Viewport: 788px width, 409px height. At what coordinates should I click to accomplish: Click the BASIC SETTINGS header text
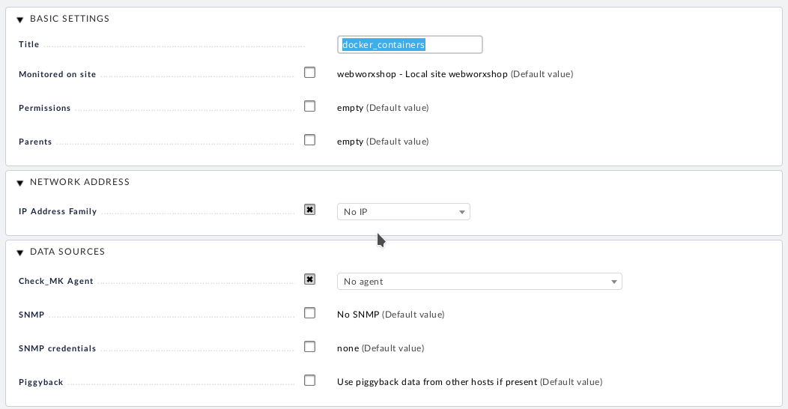coord(70,19)
